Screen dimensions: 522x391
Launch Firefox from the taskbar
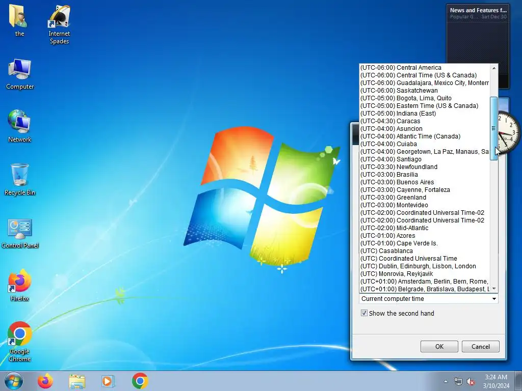pyautogui.click(x=45, y=381)
